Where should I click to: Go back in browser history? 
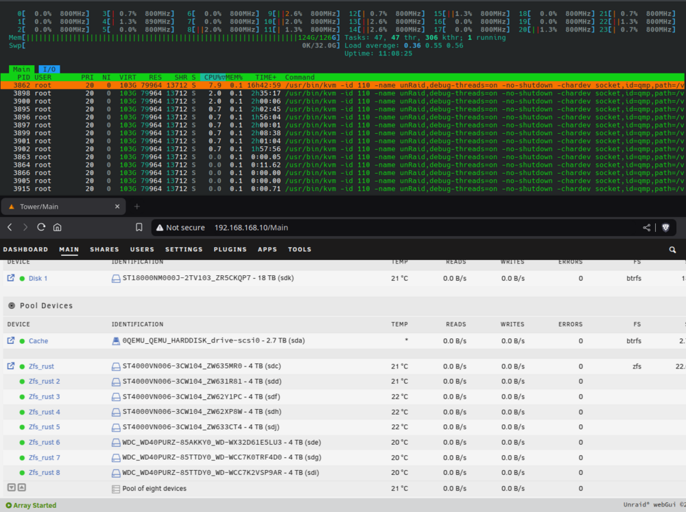pos(10,227)
